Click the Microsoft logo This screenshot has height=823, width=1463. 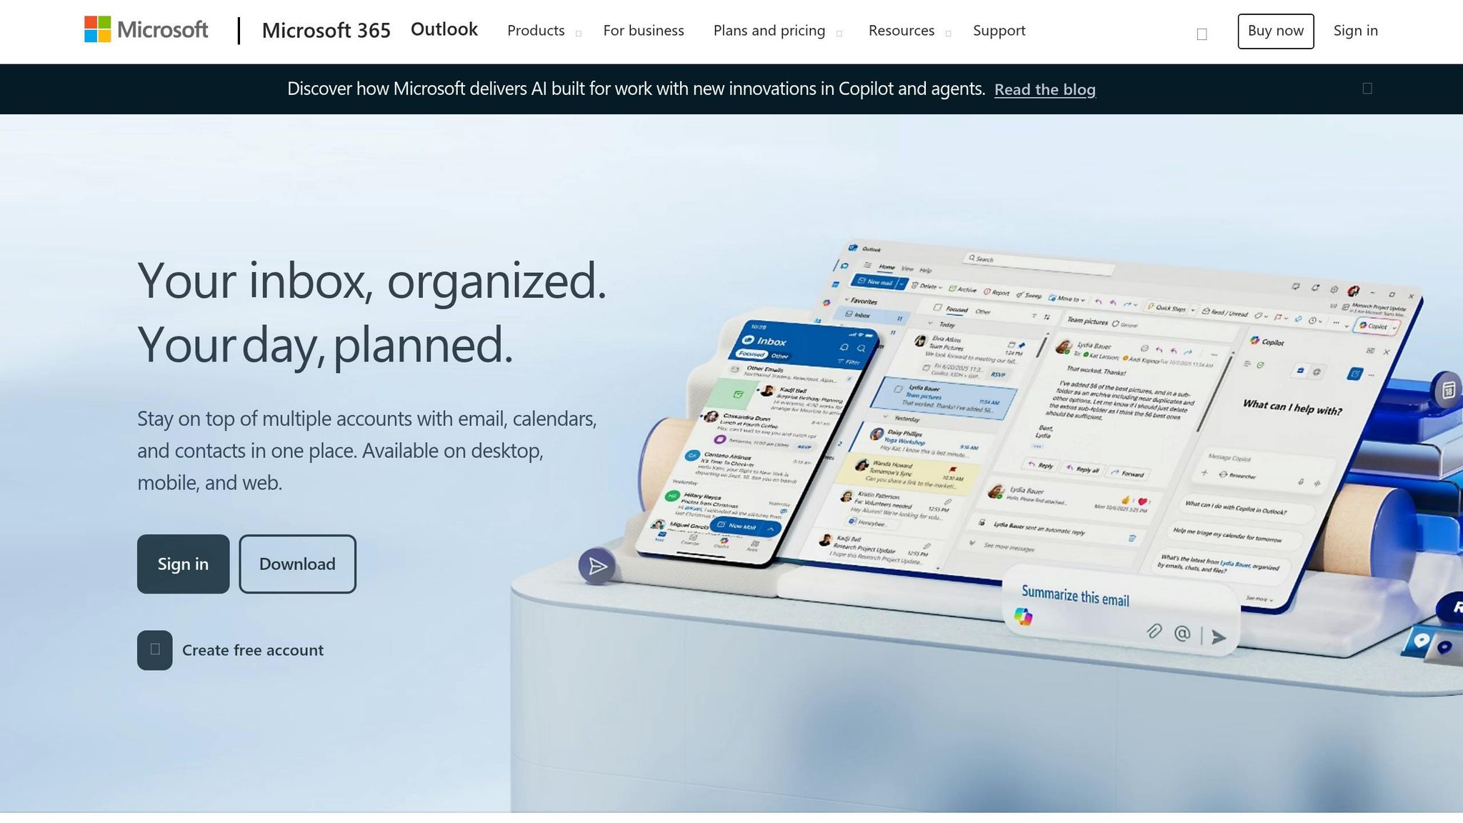point(146,30)
